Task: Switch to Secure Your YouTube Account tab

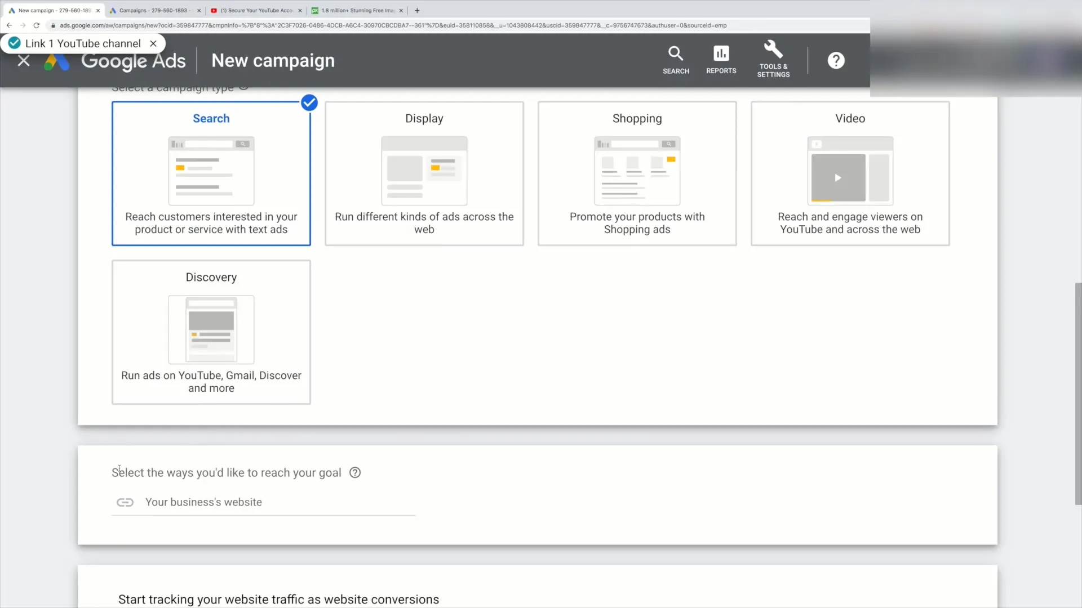Action: [x=256, y=10]
